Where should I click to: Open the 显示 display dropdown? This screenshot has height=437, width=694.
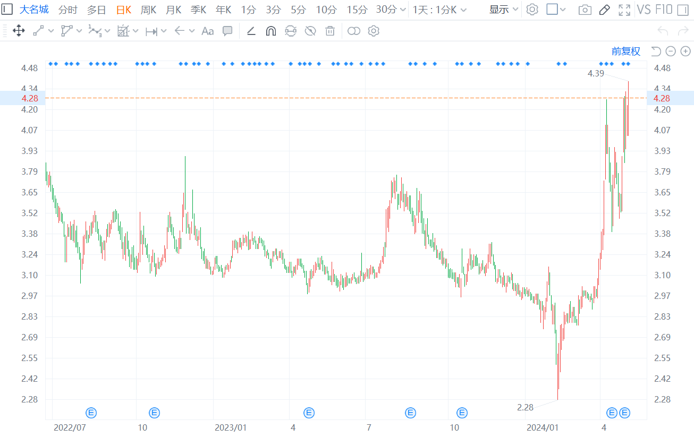504,10
